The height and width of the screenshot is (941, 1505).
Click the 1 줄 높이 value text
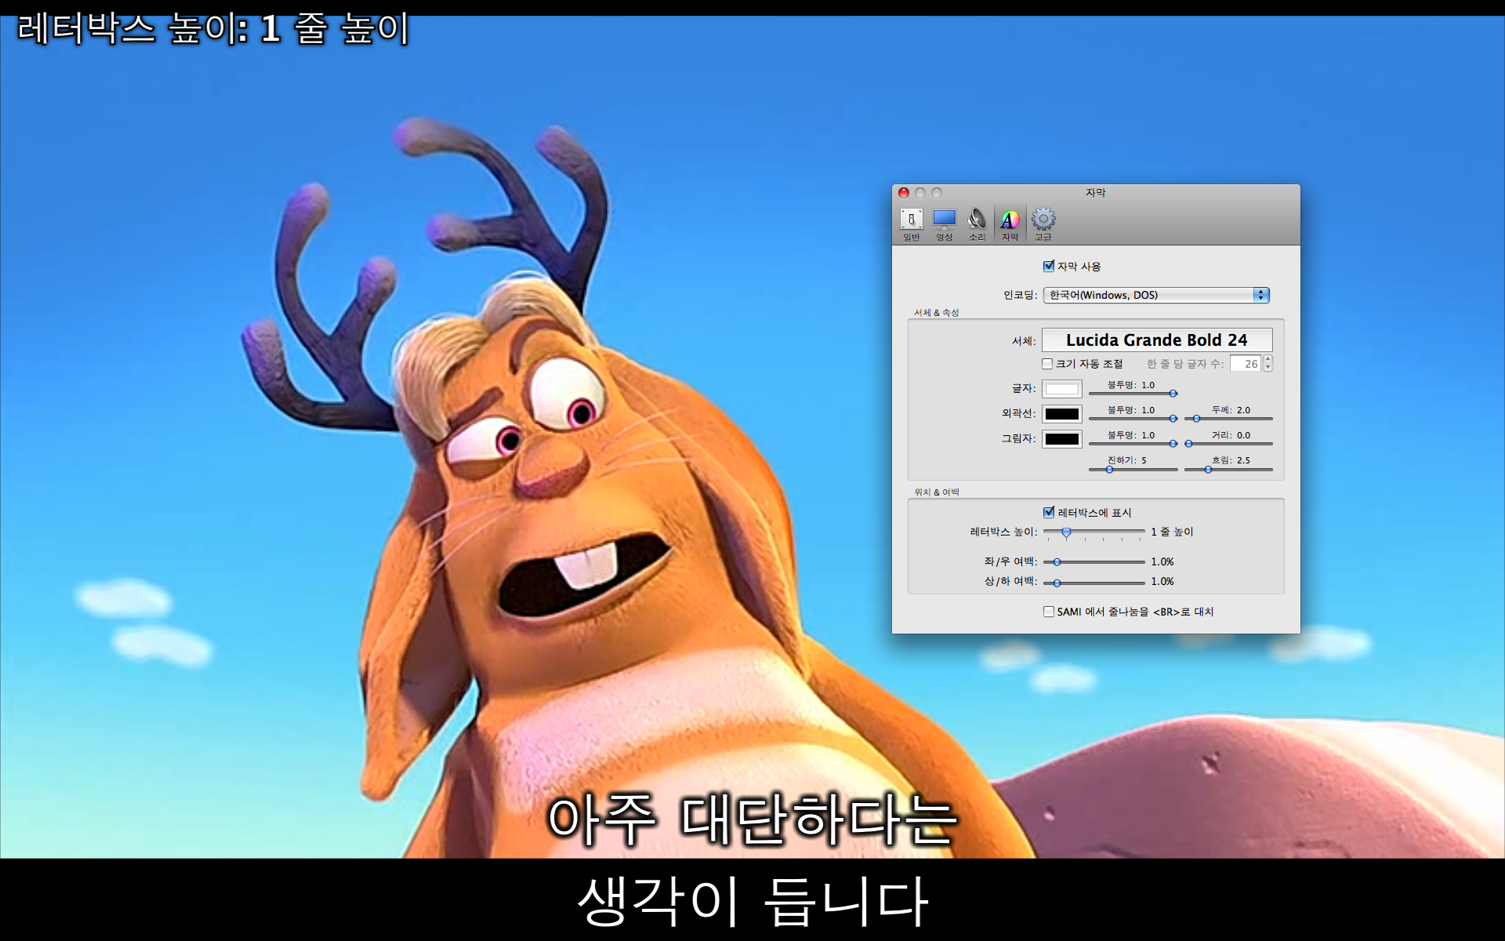click(x=1172, y=532)
